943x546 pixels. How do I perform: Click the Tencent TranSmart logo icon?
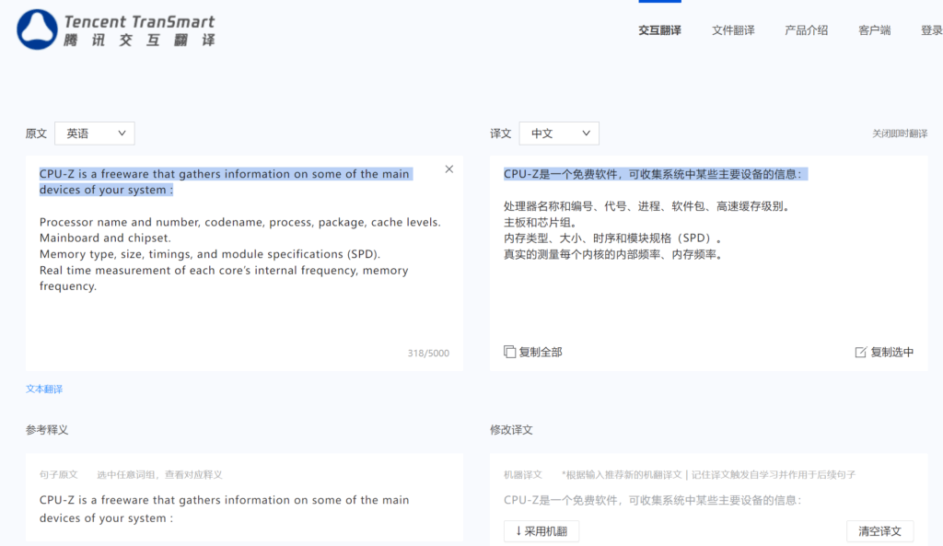37,29
